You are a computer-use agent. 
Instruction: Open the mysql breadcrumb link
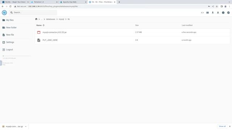(x=61, y=19)
